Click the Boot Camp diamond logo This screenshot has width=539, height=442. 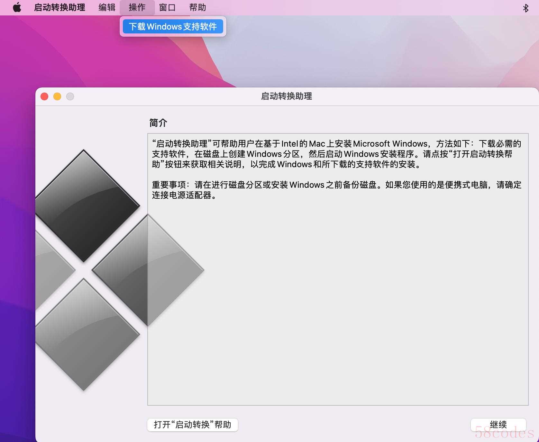pos(120,270)
